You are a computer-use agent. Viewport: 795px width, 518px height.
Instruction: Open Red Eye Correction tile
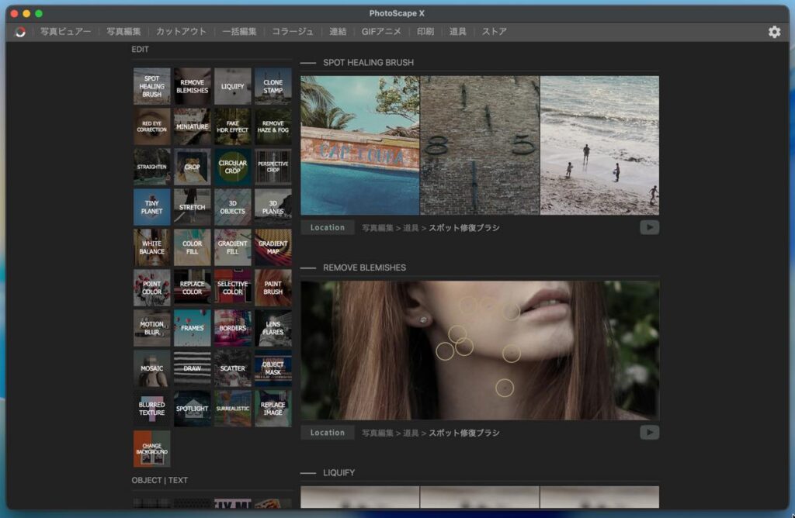click(x=151, y=126)
